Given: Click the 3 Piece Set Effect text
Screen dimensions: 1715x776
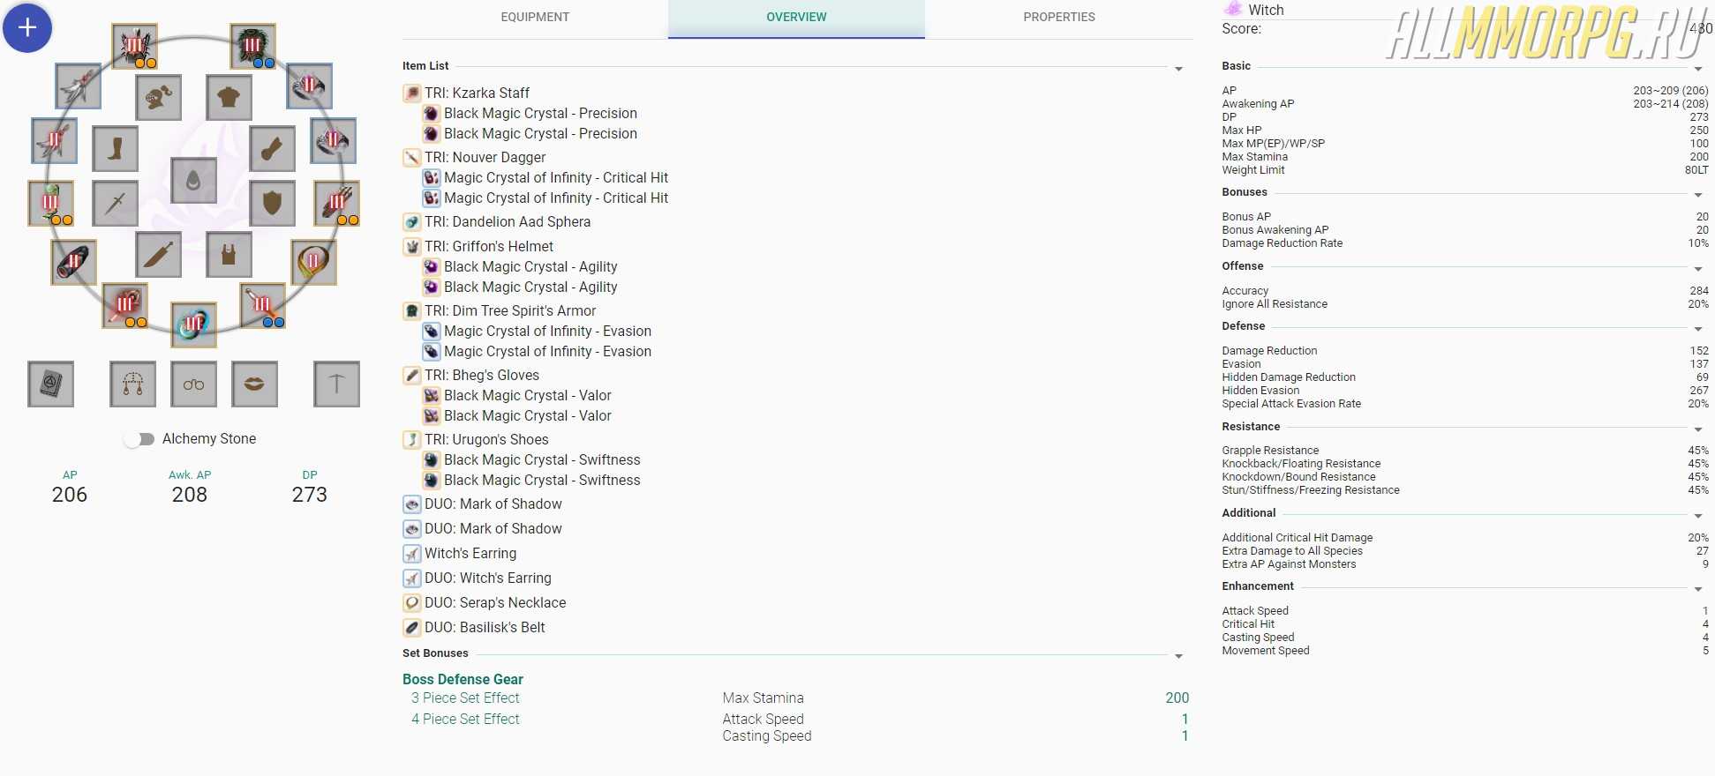Looking at the screenshot, I should [x=465, y=698].
